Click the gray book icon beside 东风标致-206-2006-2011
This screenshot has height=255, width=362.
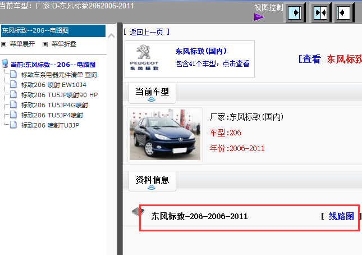(138, 212)
